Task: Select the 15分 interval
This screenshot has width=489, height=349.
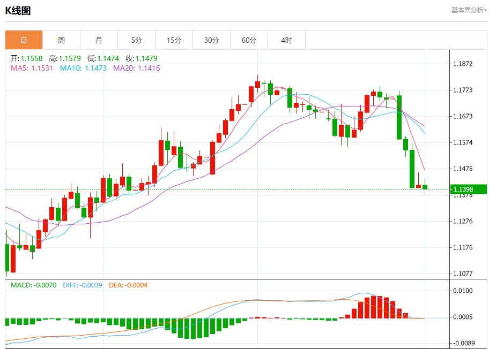Action: click(174, 40)
